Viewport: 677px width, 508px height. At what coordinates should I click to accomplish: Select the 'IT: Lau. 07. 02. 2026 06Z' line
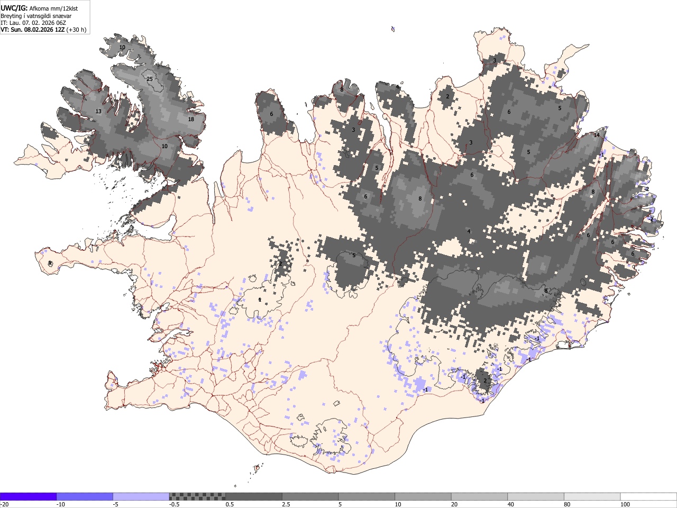coord(34,23)
